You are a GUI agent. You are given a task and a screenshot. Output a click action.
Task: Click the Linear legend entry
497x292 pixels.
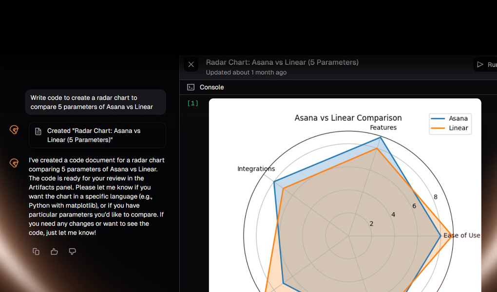tap(450, 128)
